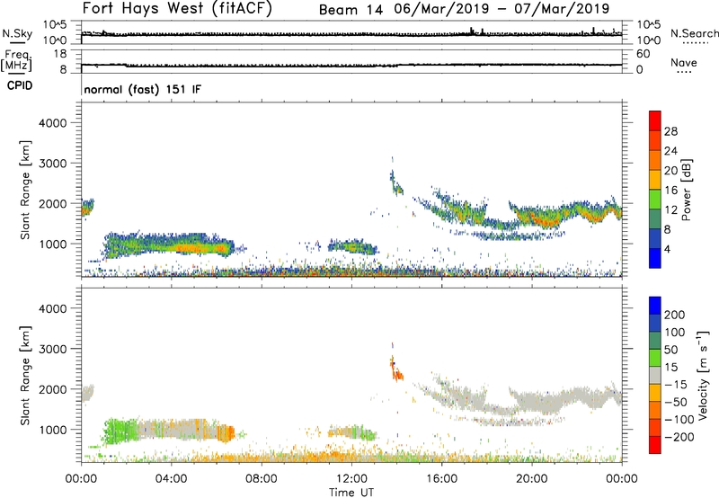Click the 'N.Sky' axis label

point(17,33)
